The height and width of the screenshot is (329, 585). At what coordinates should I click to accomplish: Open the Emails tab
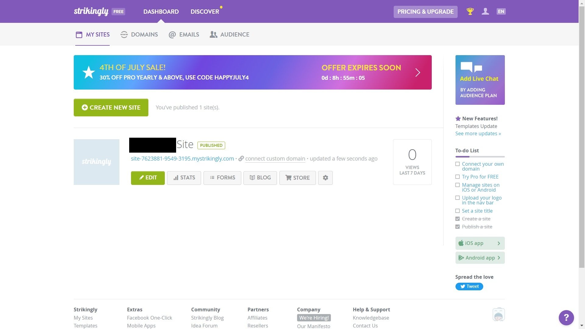tap(184, 34)
